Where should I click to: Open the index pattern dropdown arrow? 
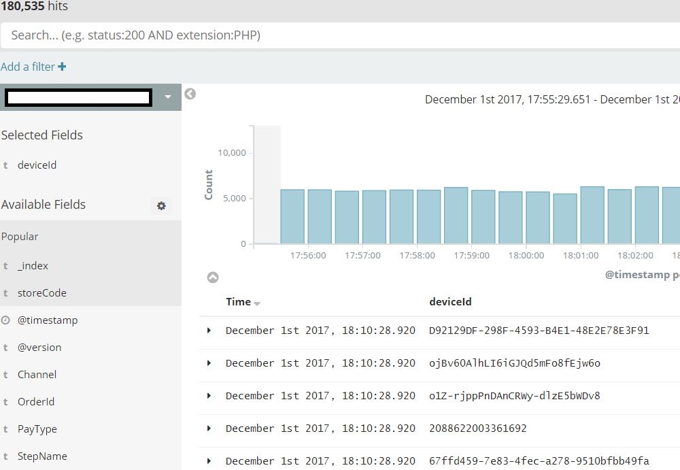(x=168, y=97)
